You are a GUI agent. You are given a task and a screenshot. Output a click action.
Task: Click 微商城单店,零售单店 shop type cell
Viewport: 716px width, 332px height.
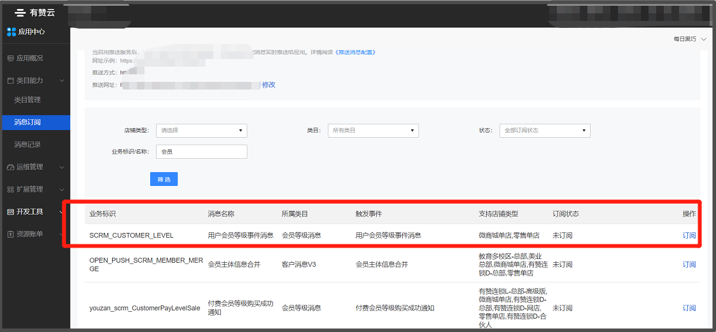tap(509, 236)
